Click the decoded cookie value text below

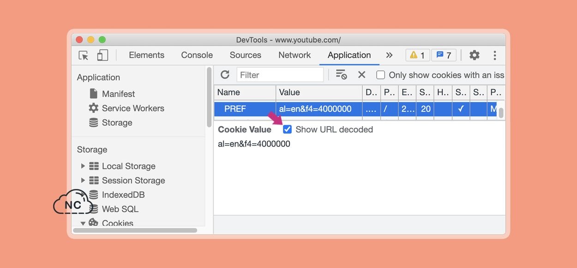254,144
